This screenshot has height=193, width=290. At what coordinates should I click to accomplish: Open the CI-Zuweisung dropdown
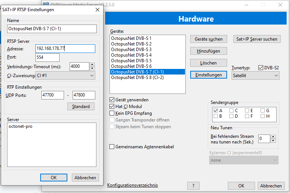(66, 76)
